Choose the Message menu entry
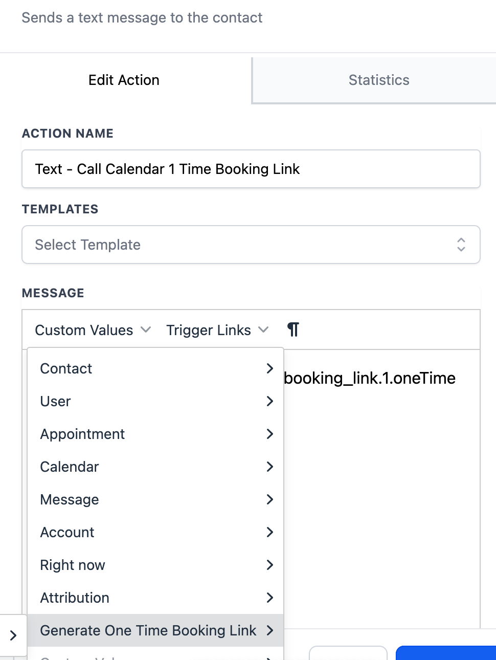Image resolution: width=496 pixels, height=660 pixels. click(155, 499)
